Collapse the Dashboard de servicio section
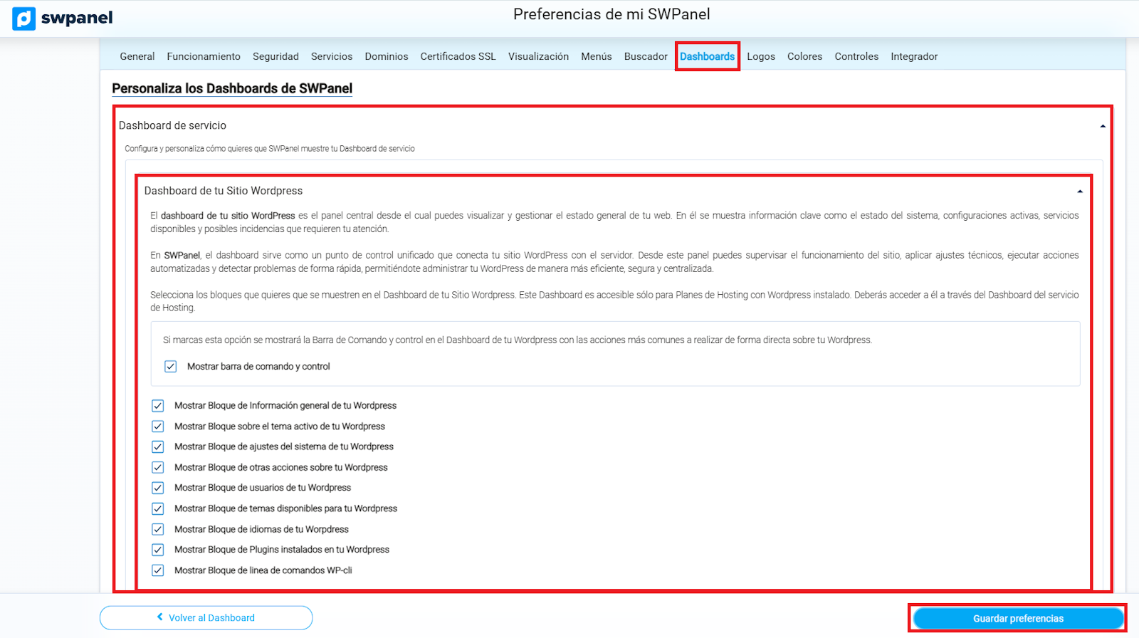This screenshot has width=1139, height=638. point(1102,126)
